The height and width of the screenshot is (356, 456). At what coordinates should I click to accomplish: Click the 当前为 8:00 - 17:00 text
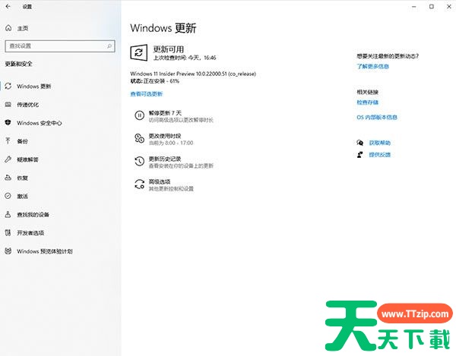(x=171, y=143)
